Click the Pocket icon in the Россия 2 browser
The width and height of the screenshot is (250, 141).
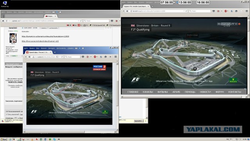click(x=83, y=57)
